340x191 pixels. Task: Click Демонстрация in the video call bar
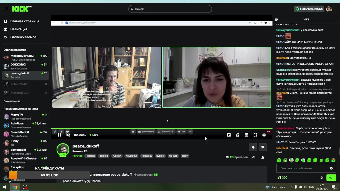tap(146, 132)
